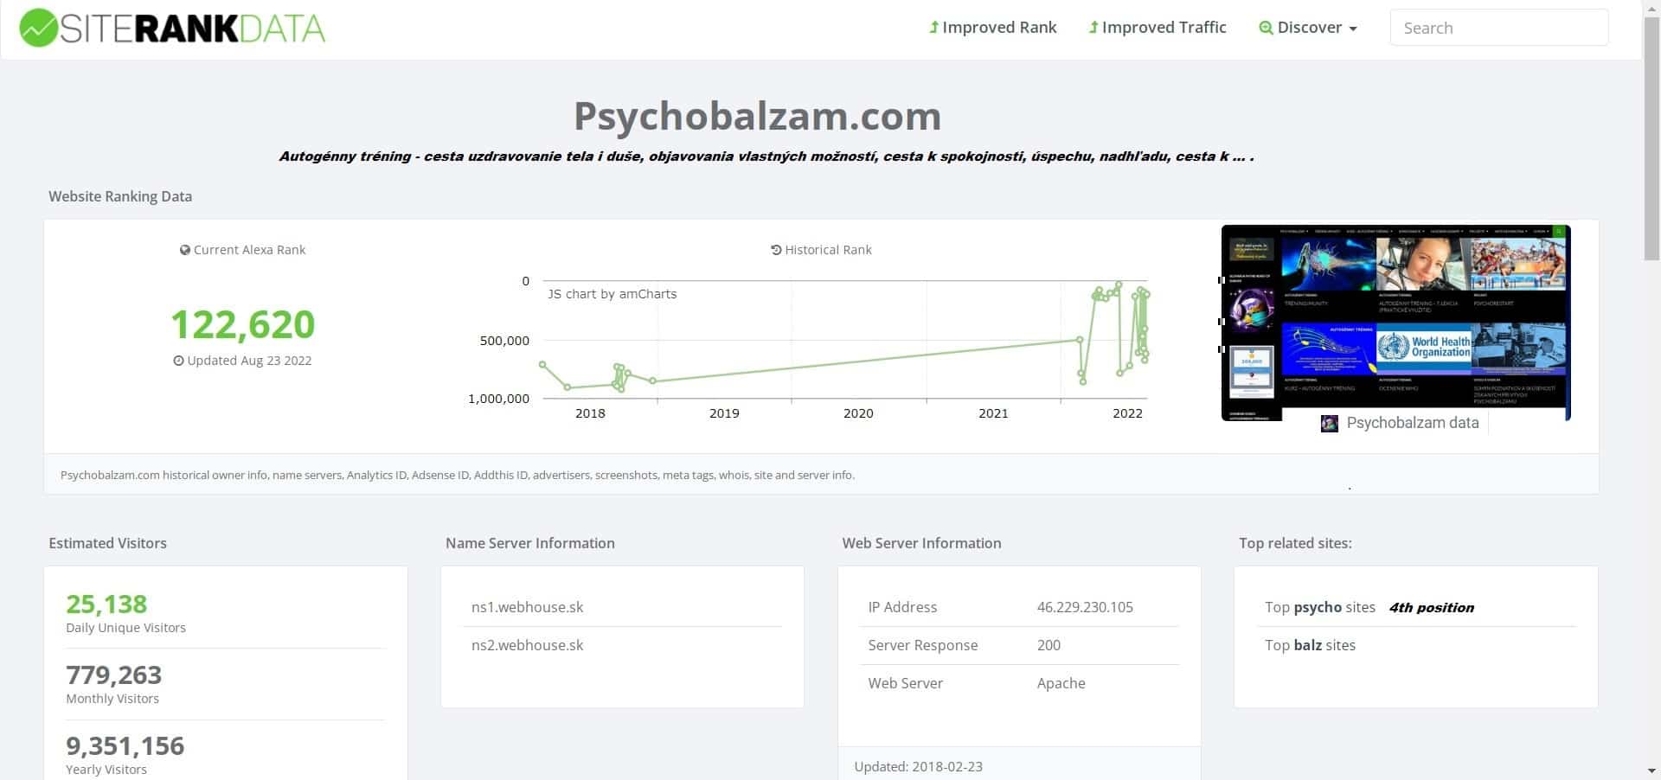The height and width of the screenshot is (780, 1661).
Task: Click the scrollbar down arrow
Action: [1651, 770]
